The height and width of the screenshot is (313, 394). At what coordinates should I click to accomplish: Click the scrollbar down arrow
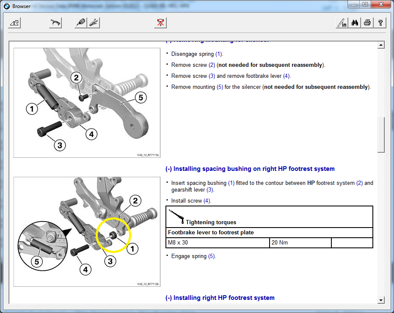click(381, 300)
